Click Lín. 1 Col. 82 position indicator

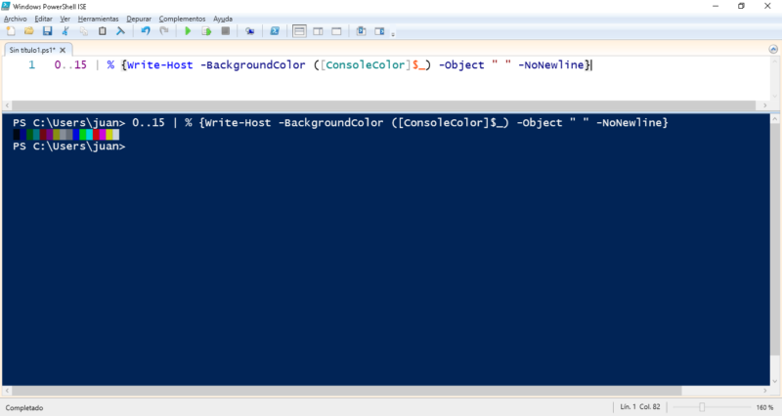tap(640, 406)
